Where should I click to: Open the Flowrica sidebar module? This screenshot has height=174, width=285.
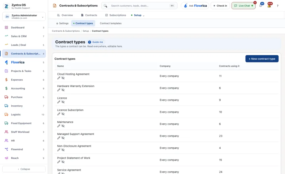[x=24, y=62]
